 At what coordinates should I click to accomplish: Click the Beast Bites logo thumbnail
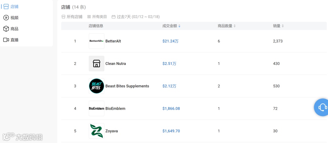click(x=97, y=86)
